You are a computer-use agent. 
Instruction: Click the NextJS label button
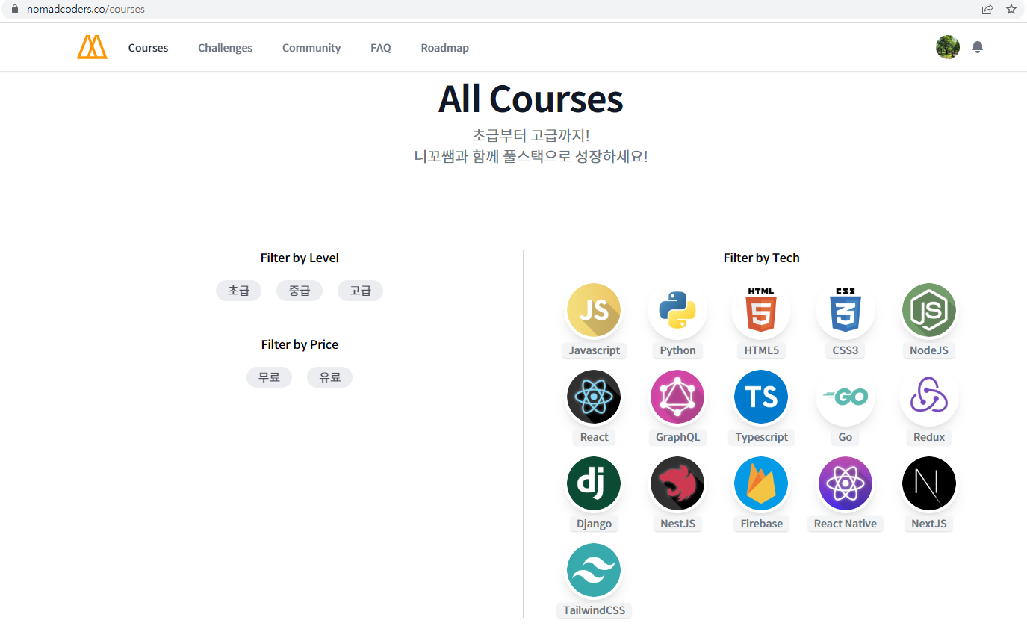point(928,524)
